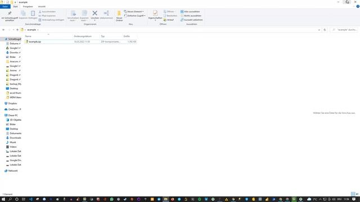
Task: Open Videos under Dieser PC
Action: coord(11,147)
